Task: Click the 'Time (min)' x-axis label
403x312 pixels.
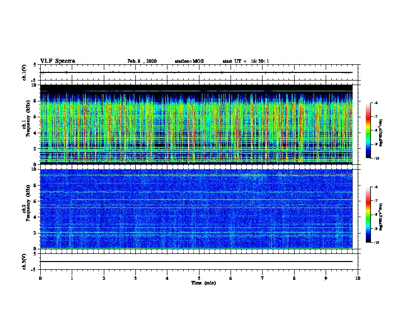Action: tap(204, 283)
